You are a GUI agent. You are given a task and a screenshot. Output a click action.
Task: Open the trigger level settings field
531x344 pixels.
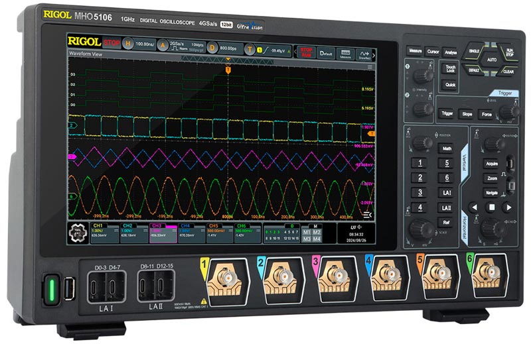coord(273,51)
